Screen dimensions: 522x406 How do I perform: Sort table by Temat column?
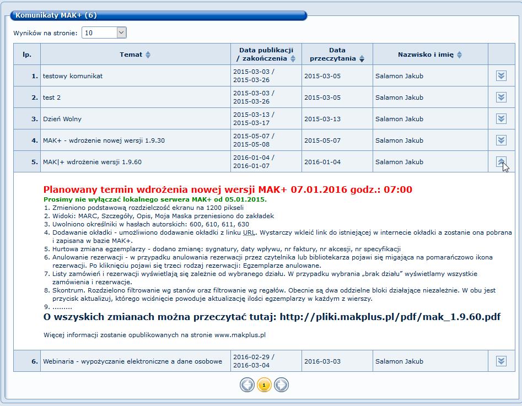(x=148, y=55)
